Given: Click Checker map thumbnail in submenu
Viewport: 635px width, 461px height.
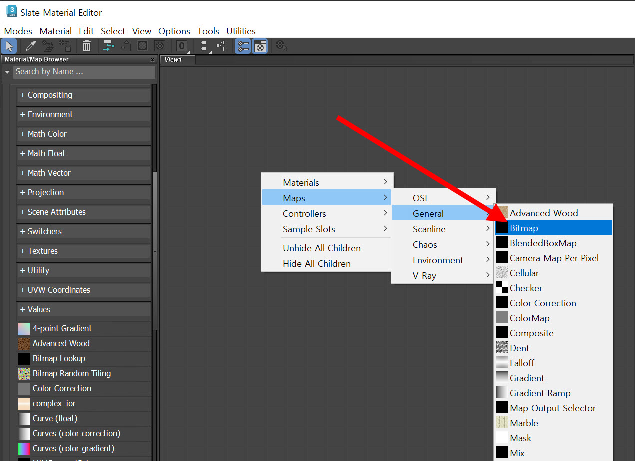Looking at the screenshot, I should pos(502,288).
